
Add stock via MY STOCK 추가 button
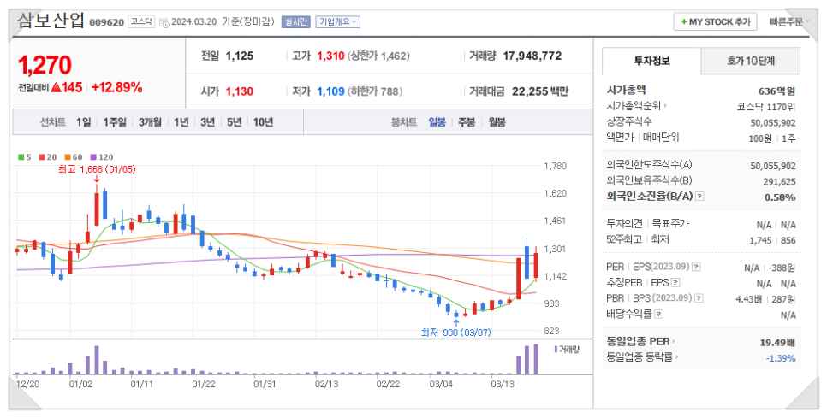pyautogui.click(x=715, y=21)
